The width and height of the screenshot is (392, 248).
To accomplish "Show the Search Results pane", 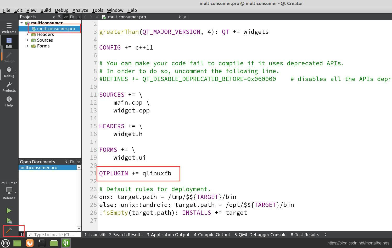I will (x=126, y=235).
